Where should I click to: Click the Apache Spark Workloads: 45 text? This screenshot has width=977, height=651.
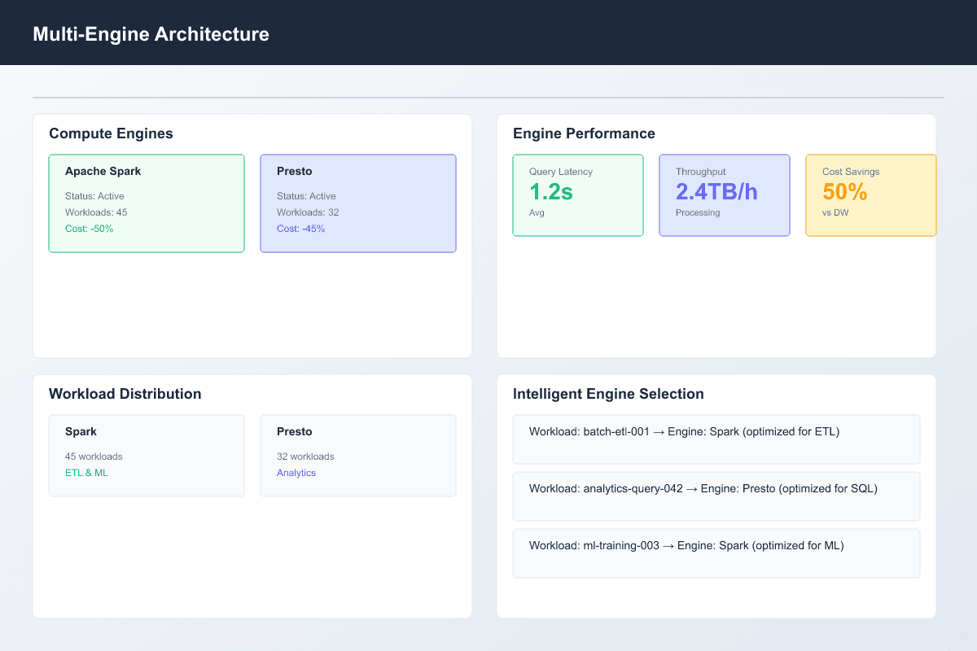click(96, 212)
